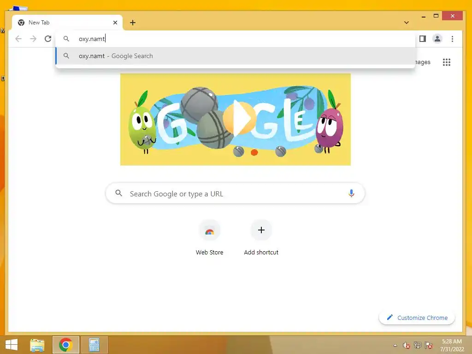The width and height of the screenshot is (472, 354).
Task: Open the Windows Start button
Action: click(x=12, y=345)
